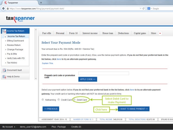Click the Income Tax Return header icon
This screenshot has height=130, width=173.
[4, 31]
